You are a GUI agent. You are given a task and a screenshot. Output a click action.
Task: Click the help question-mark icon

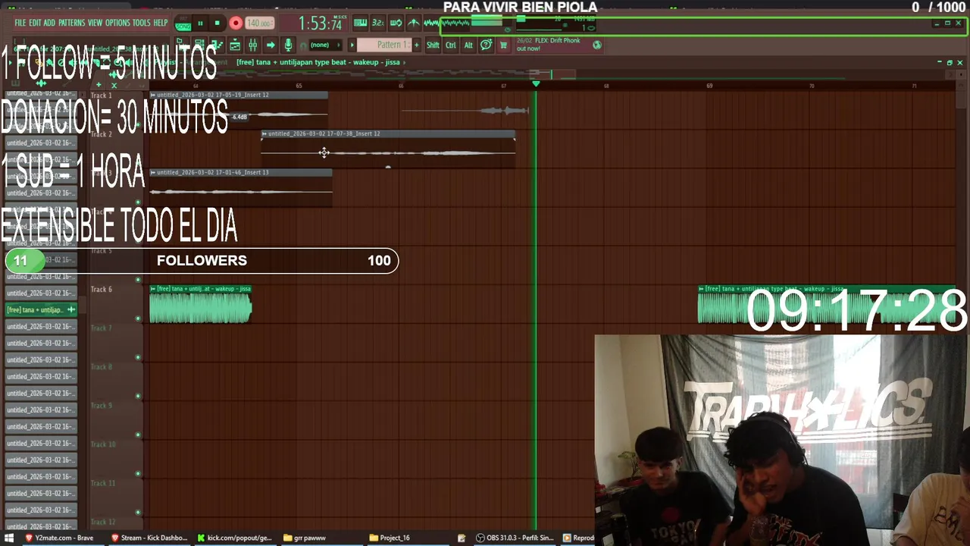point(487,45)
